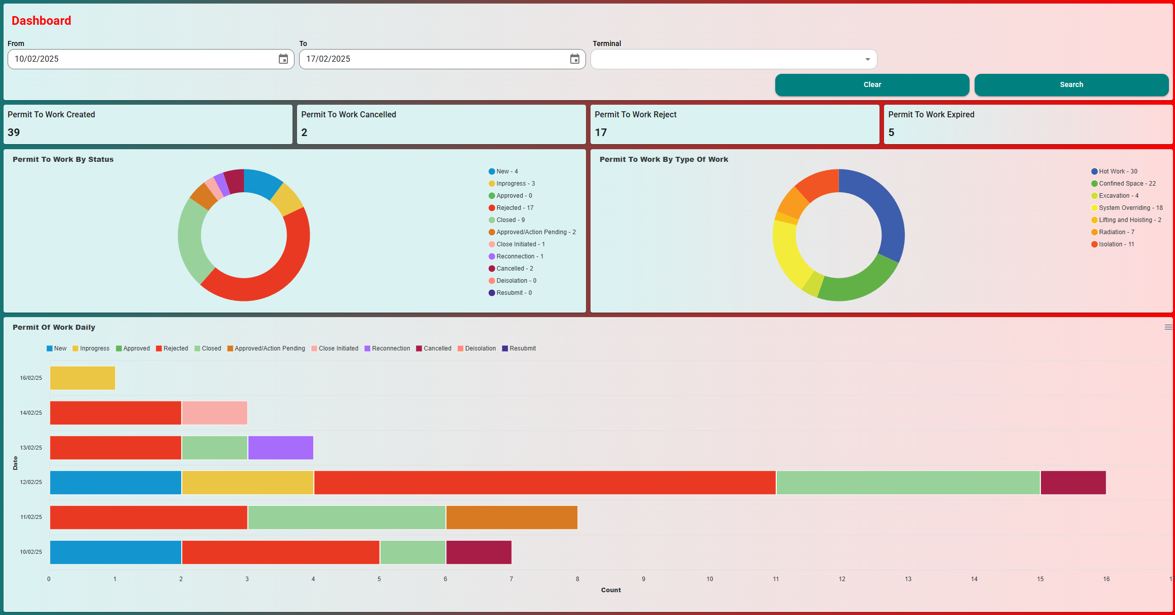Toggle Deisolation series in daily chart legend
Image resolution: width=1175 pixels, height=615 pixels.
click(477, 348)
